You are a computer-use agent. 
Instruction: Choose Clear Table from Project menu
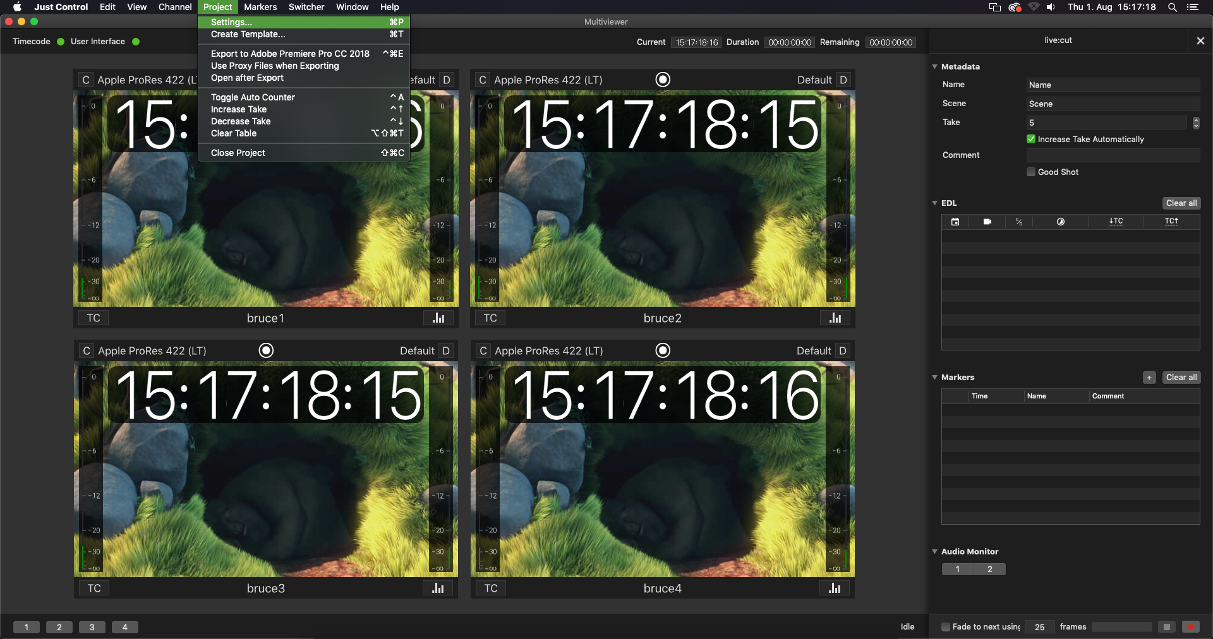tap(304, 133)
